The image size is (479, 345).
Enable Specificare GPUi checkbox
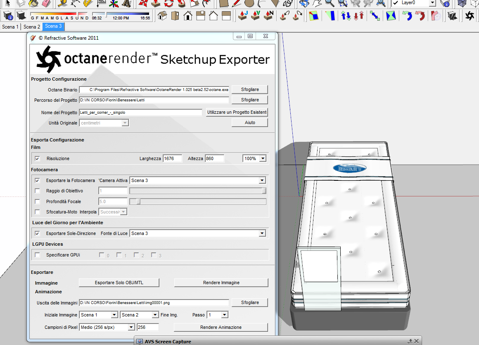click(x=37, y=255)
